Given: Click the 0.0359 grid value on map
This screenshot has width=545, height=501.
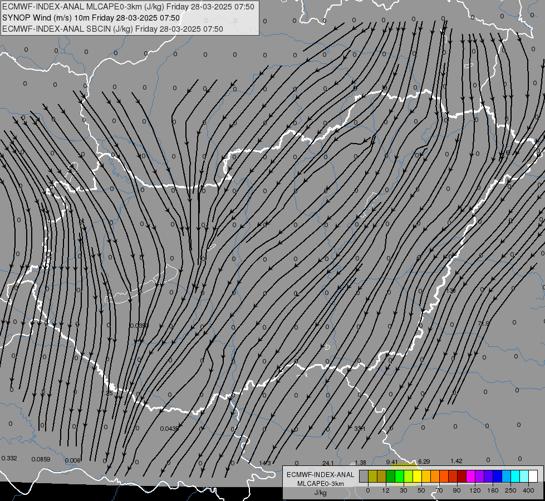Looking at the screenshot, I should pos(139,326).
